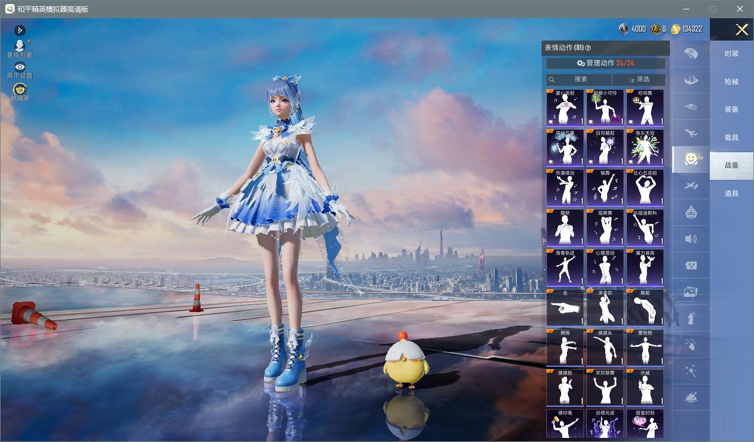This screenshot has height=442, width=754.
Task: Click the round arrow expand icon top-left
Action: (x=20, y=30)
